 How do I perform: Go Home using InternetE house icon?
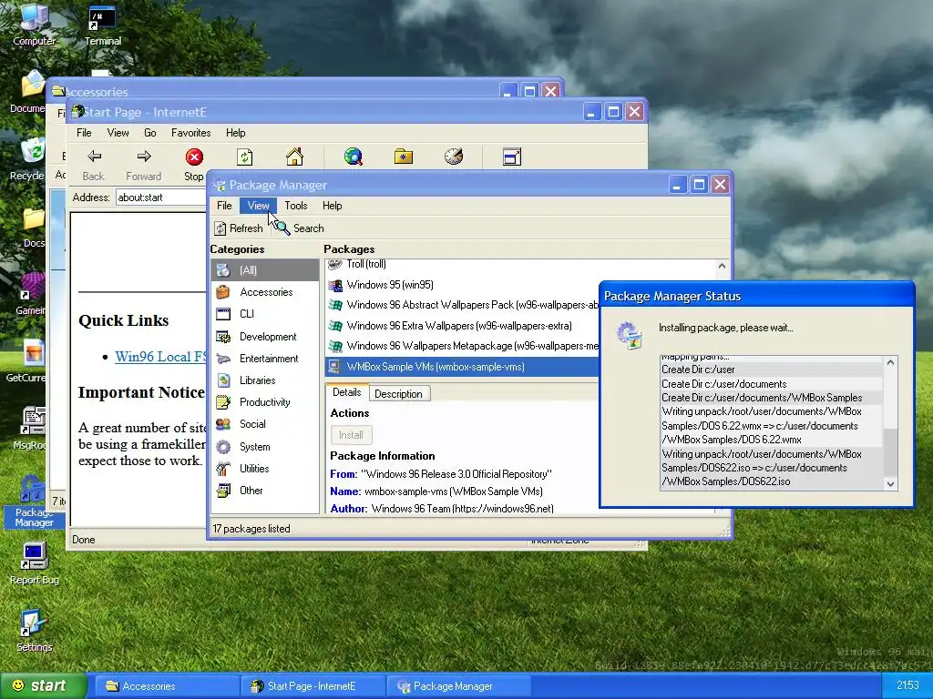pyautogui.click(x=294, y=157)
